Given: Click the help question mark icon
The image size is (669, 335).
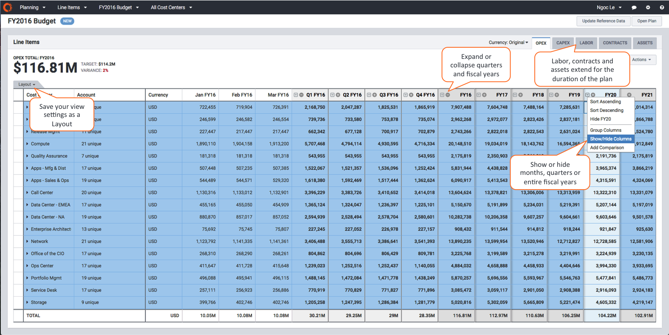Looking at the screenshot, I should pyautogui.click(x=661, y=8).
